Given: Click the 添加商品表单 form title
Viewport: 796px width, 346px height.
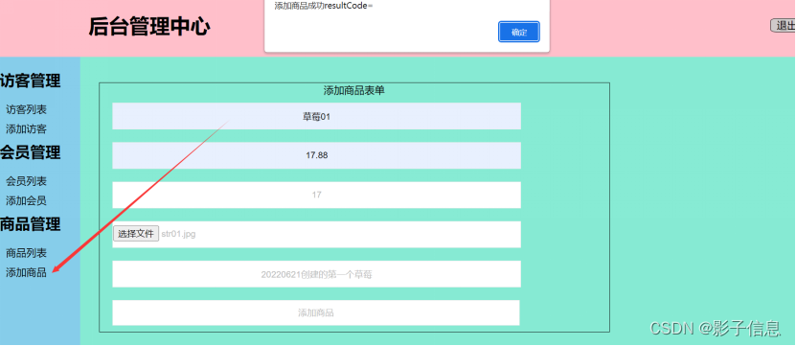Looking at the screenshot, I should [354, 91].
